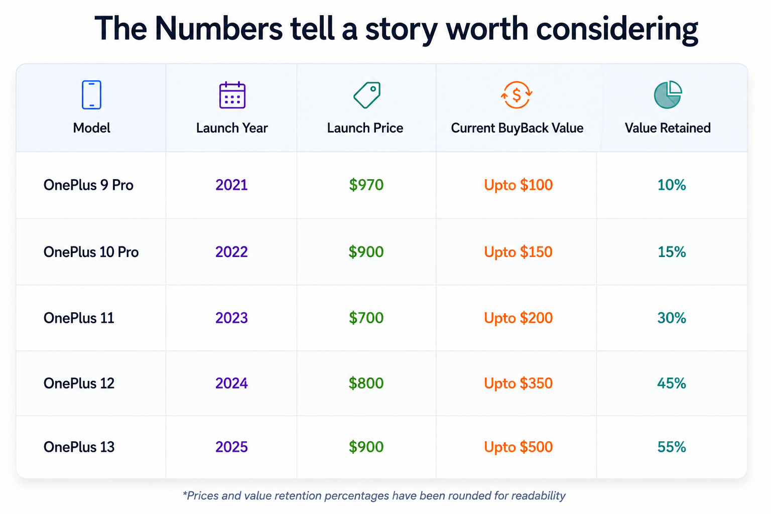
Task: Click the rounded prices footnote text
Action: [374, 496]
